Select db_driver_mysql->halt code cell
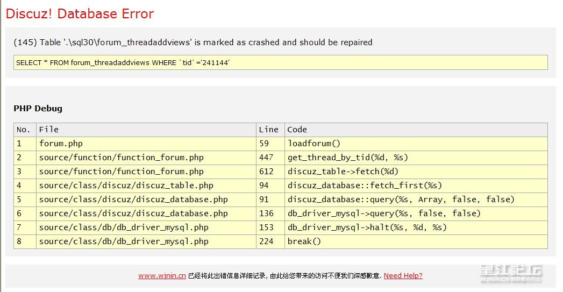 [x=416, y=227]
